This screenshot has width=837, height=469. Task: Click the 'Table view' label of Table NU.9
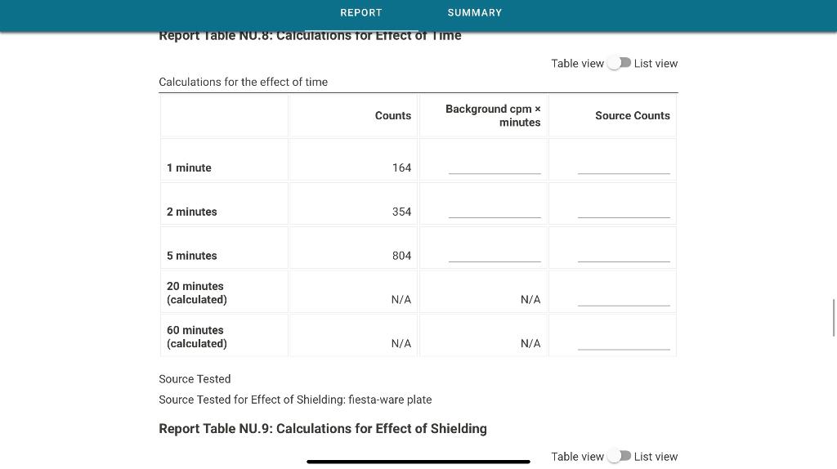[577, 457]
